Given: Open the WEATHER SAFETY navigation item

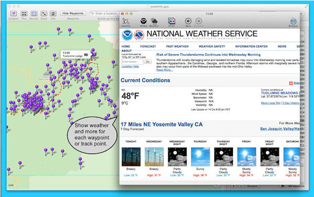Looking at the screenshot, I should (212, 47).
